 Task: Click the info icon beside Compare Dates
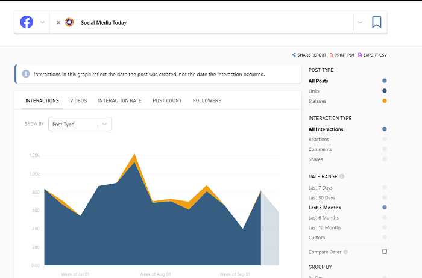(345, 252)
